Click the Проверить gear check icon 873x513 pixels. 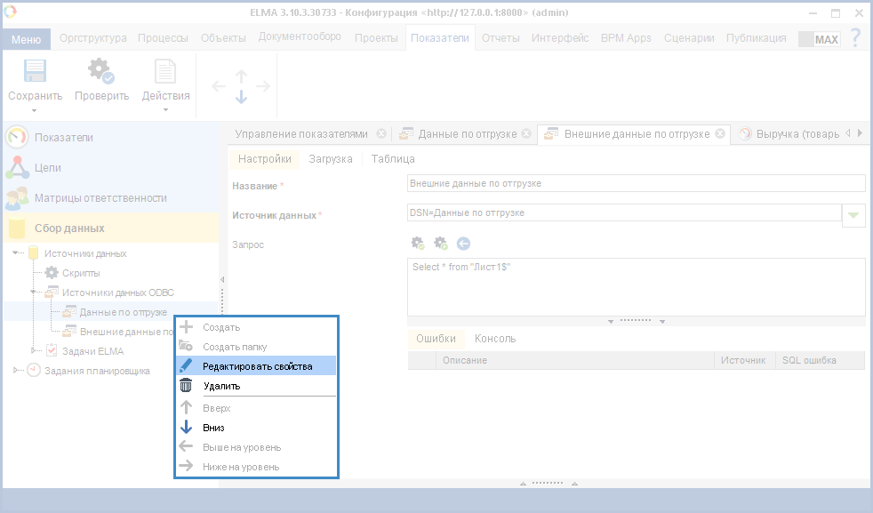coord(100,72)
